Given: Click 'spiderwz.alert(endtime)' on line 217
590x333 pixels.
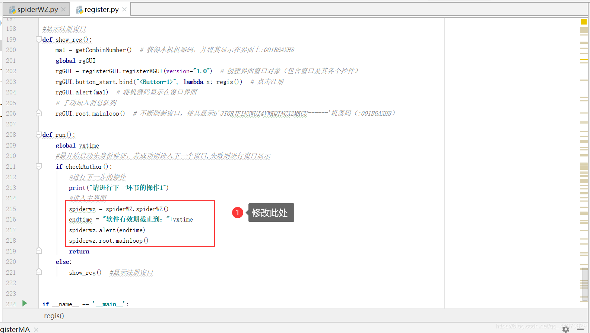Looking at the screenshot, I should (107, 230).
